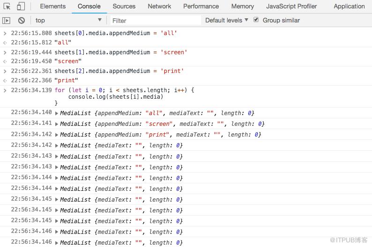Go to the Performance tab

click(x=201, y=6)
